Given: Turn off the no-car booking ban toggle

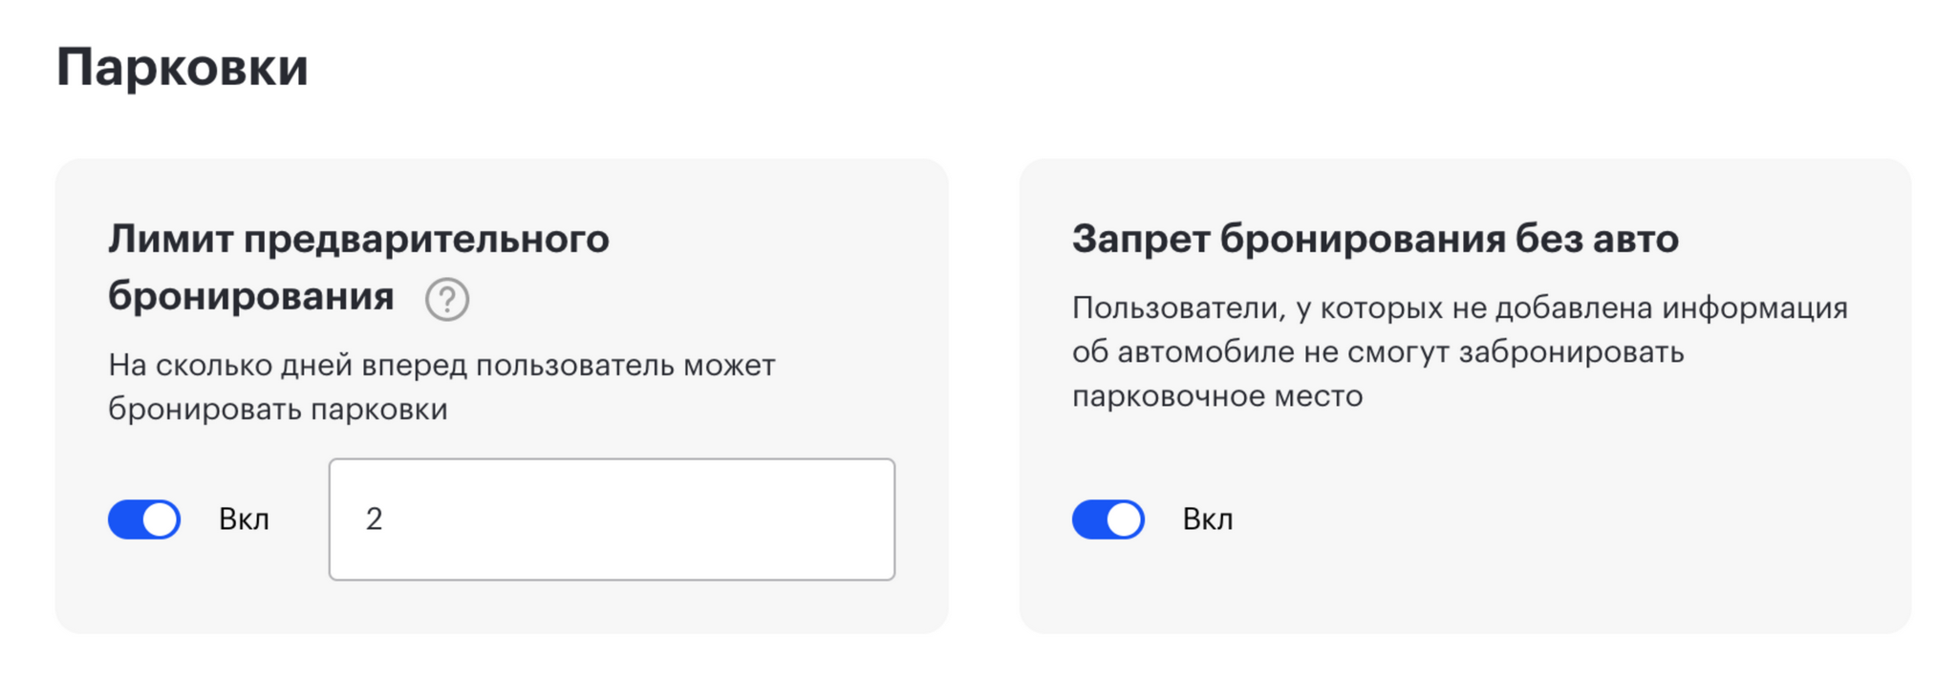Looking at the screenshot, I should tap(1108, 519).
